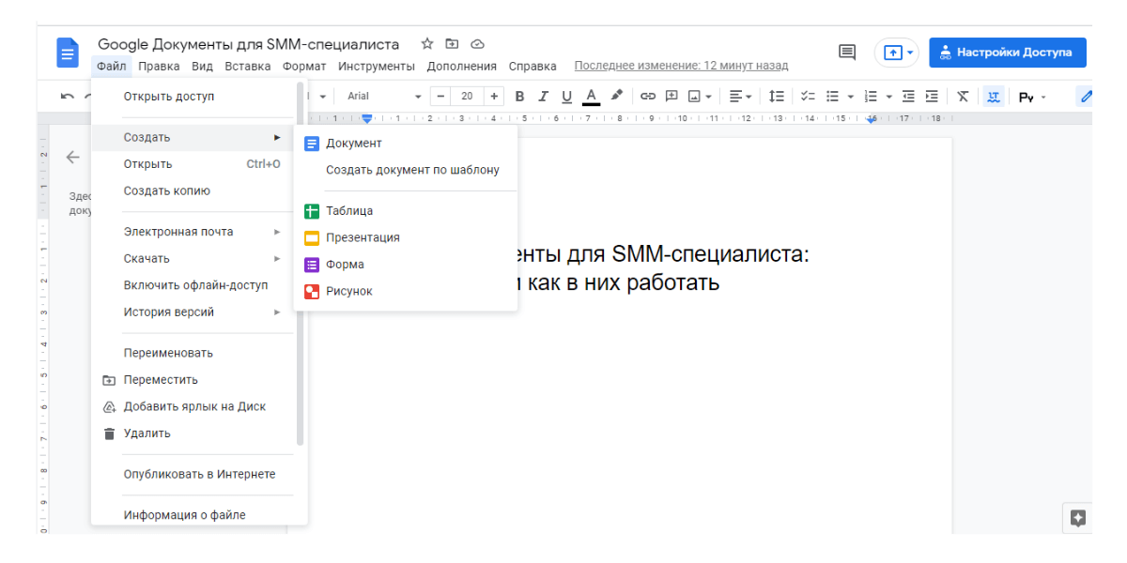Screen dimensions: 1127x563
Task: Open the text color picker
Action: (591, 96)
